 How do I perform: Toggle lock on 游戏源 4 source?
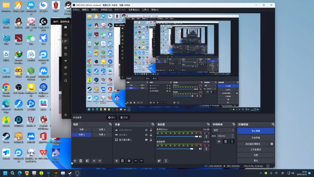pos(151,135)
